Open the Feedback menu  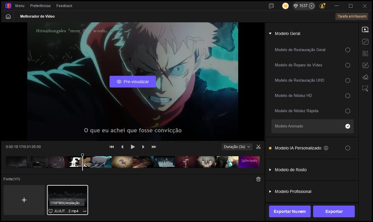(x=64, y=6)
